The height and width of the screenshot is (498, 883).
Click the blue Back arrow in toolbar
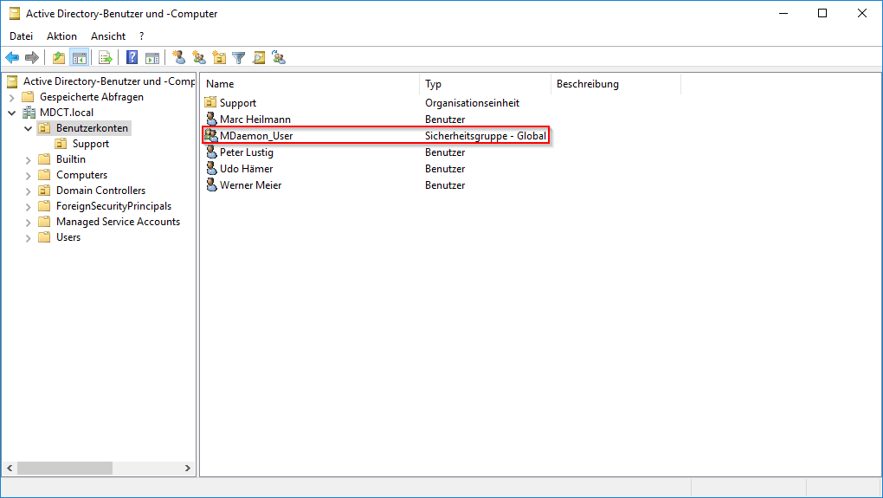click(x=12, y=58)
